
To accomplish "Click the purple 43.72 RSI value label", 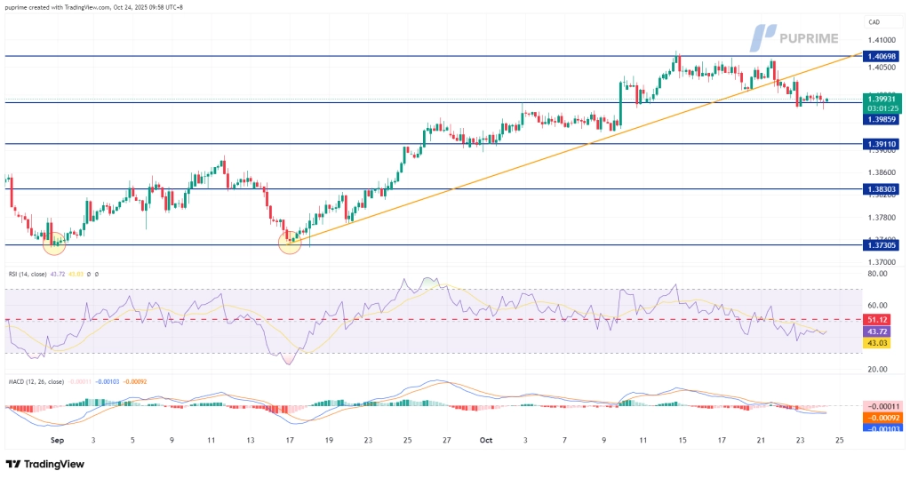I will coord(880,331).
